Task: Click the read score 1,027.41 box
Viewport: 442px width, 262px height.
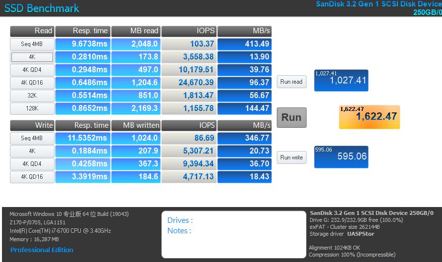Action: pos(341,81)
